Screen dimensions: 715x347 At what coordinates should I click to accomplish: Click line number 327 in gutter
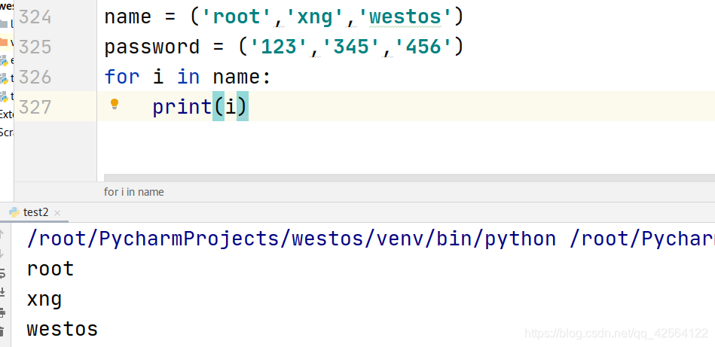35,107
